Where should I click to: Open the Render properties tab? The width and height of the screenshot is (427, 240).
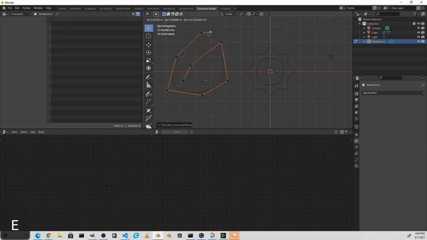356,93
